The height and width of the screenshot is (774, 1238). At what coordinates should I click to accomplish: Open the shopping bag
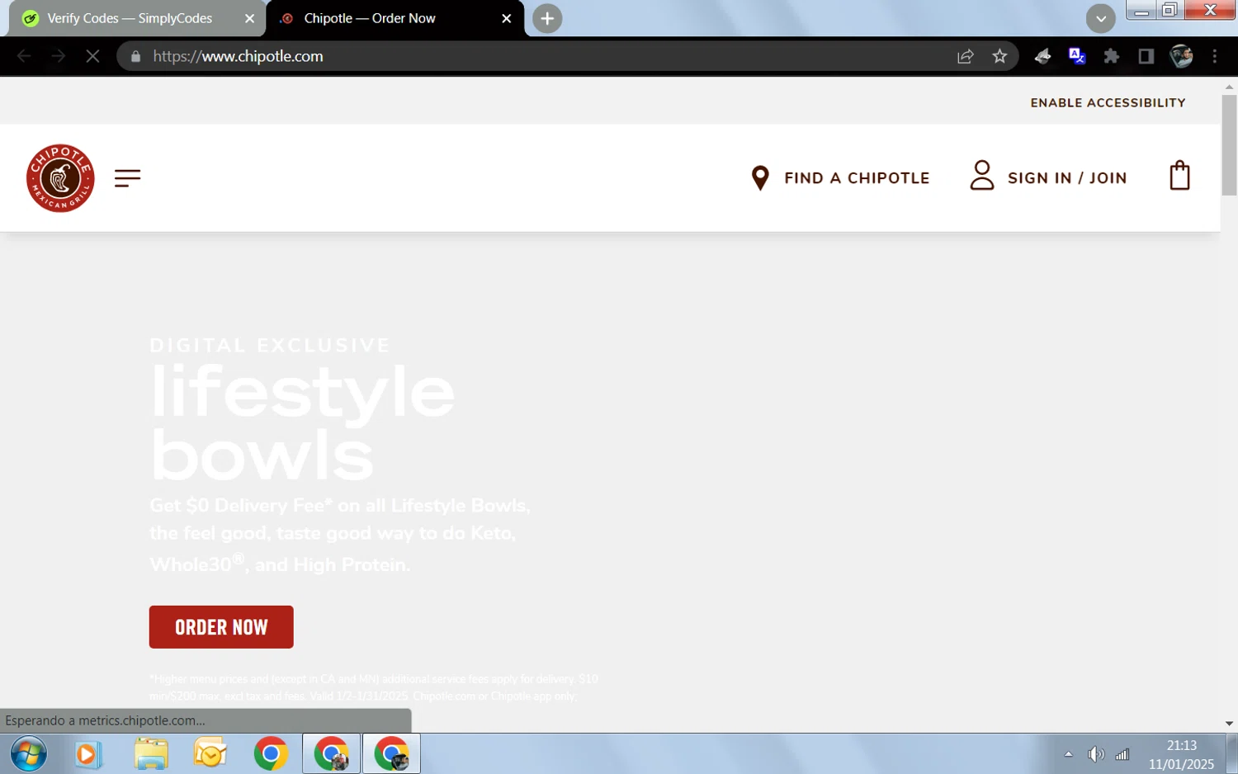1179,176
